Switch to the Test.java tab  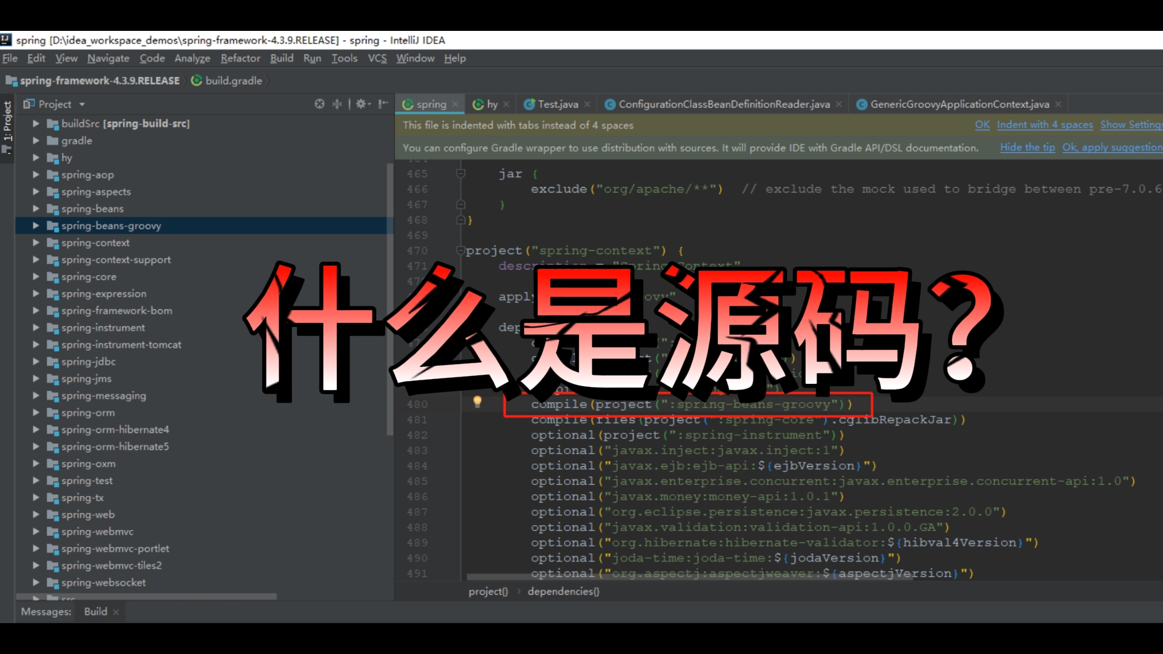point(557,104)
